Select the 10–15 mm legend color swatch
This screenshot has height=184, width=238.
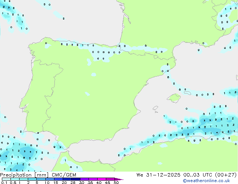[x=50, y=179]
